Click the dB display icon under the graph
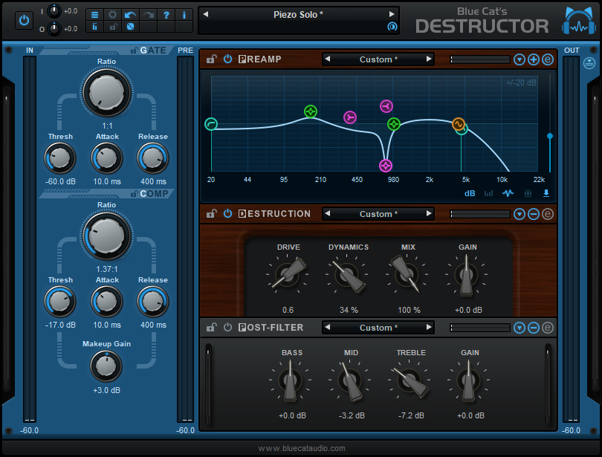Image resolution: width=602 pixels, height=457 pixels. pos(470,193)
